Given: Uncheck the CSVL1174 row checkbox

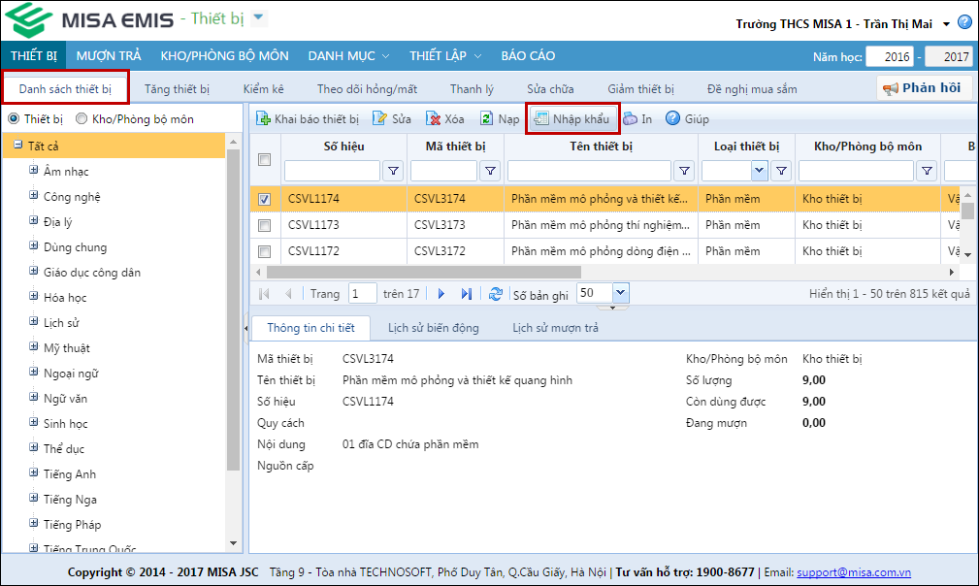Looking at the screenshot, I should pos(265,199).
